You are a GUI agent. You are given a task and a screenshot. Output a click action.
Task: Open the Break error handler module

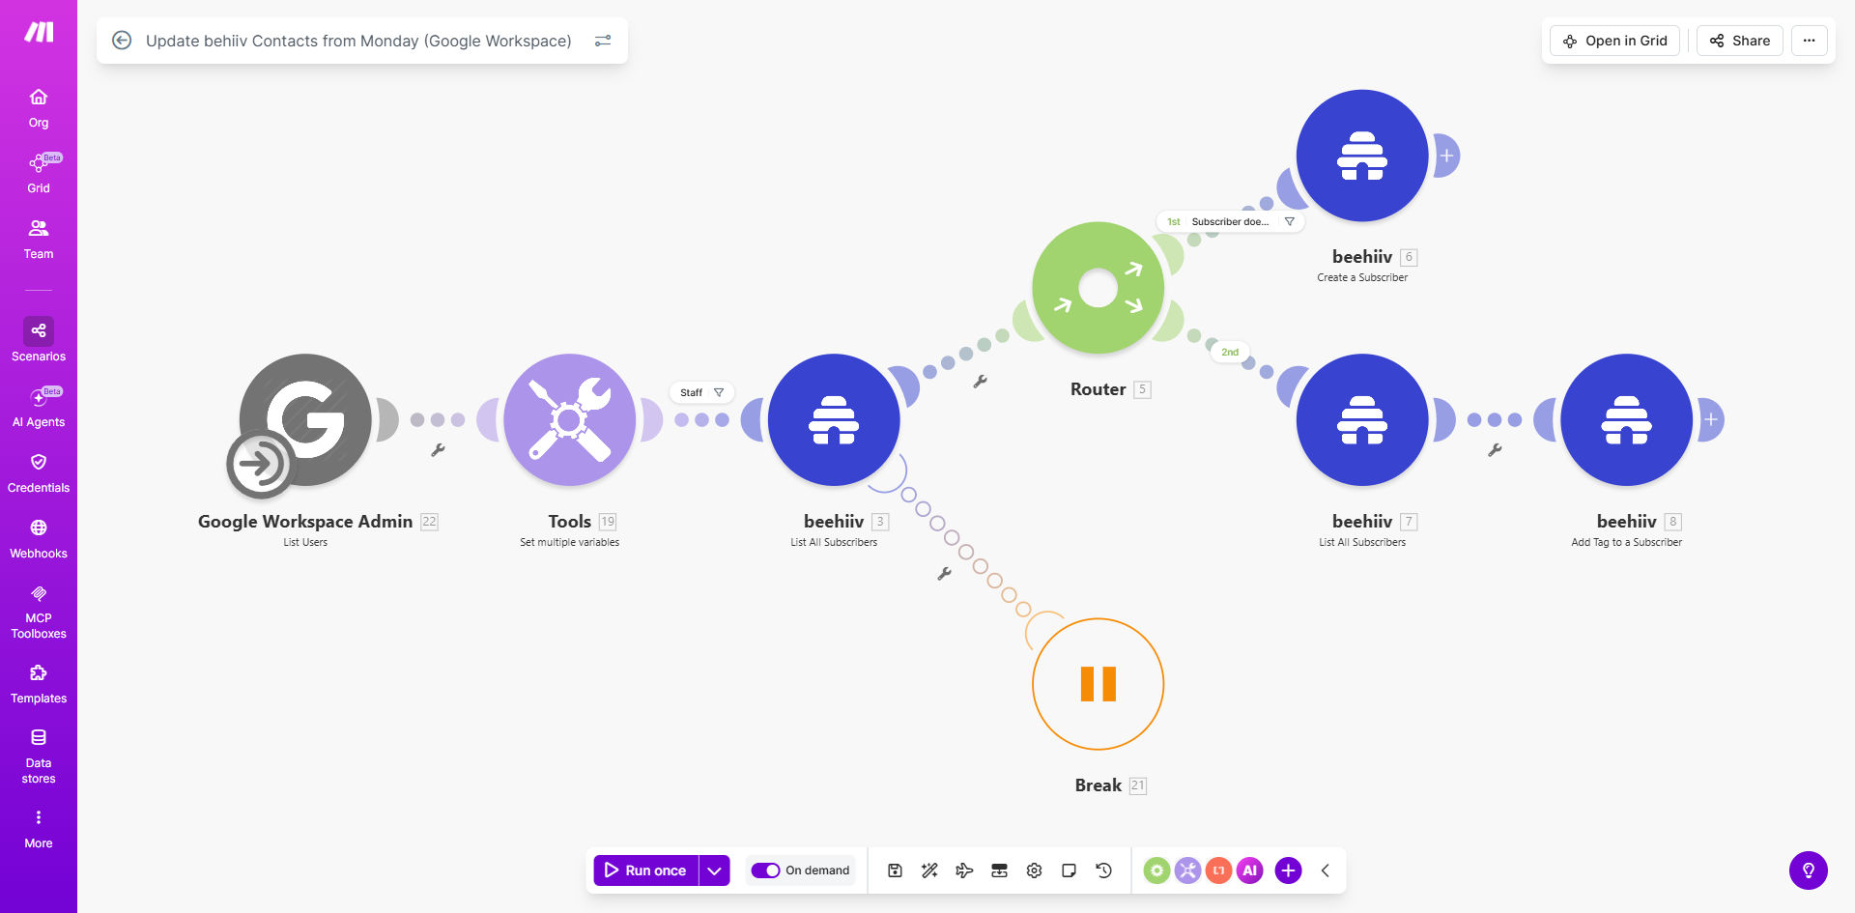(1099, 684)
